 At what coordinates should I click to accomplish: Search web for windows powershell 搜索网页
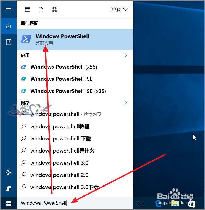tap(75, 114)
